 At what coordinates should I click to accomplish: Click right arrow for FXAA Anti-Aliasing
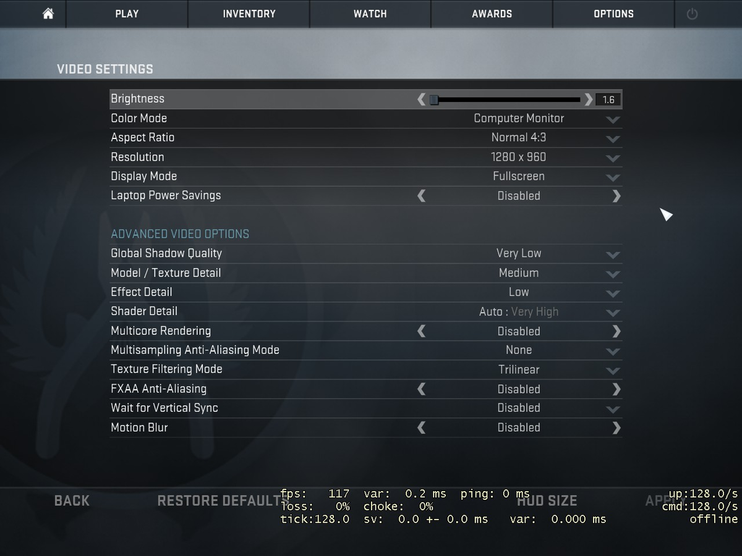pyautogui.click(x=616, y=389)
